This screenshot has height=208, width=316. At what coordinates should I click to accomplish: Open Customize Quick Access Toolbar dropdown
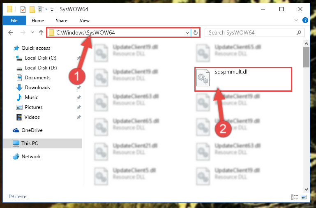click(52, 10)
